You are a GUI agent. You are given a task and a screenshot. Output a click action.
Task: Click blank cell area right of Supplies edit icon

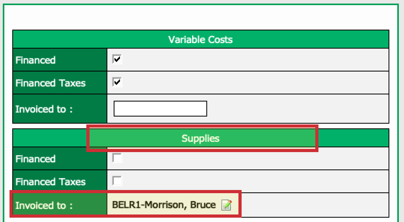click(314, 205)
